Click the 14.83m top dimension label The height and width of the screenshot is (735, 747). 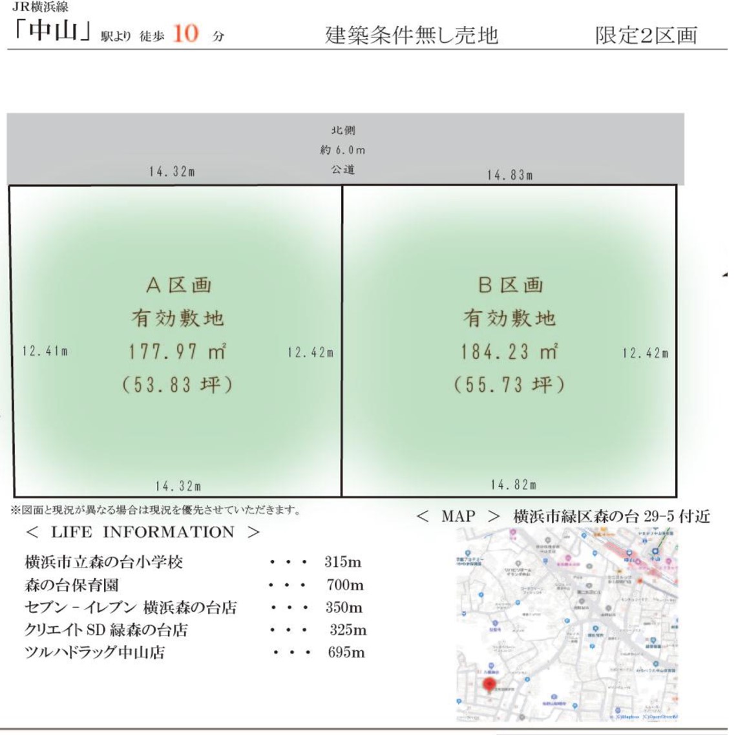tap(510, 175)
